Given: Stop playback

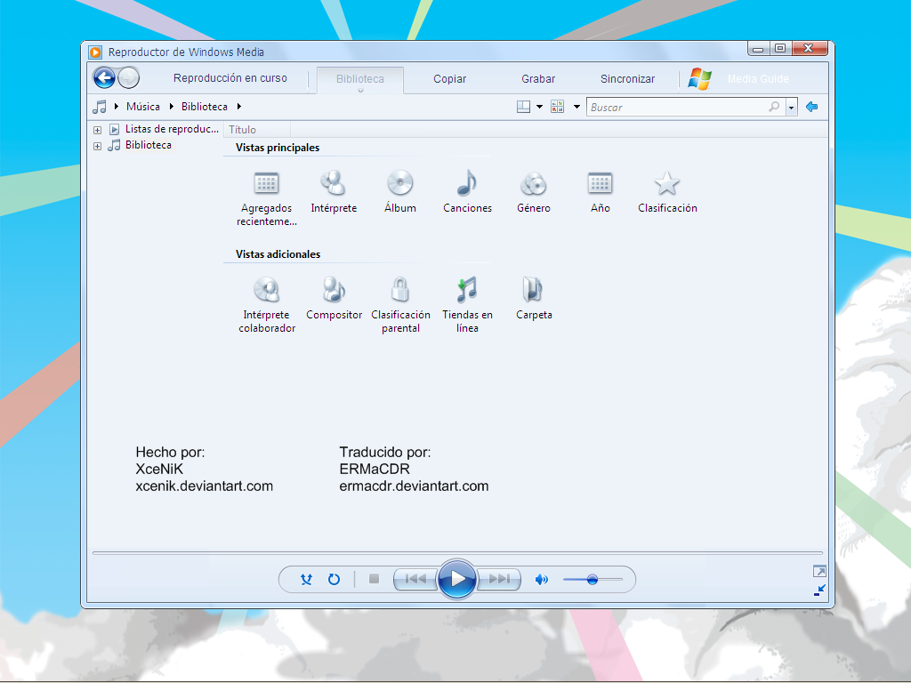Looking at the screenshot, I should click(375, 578).
